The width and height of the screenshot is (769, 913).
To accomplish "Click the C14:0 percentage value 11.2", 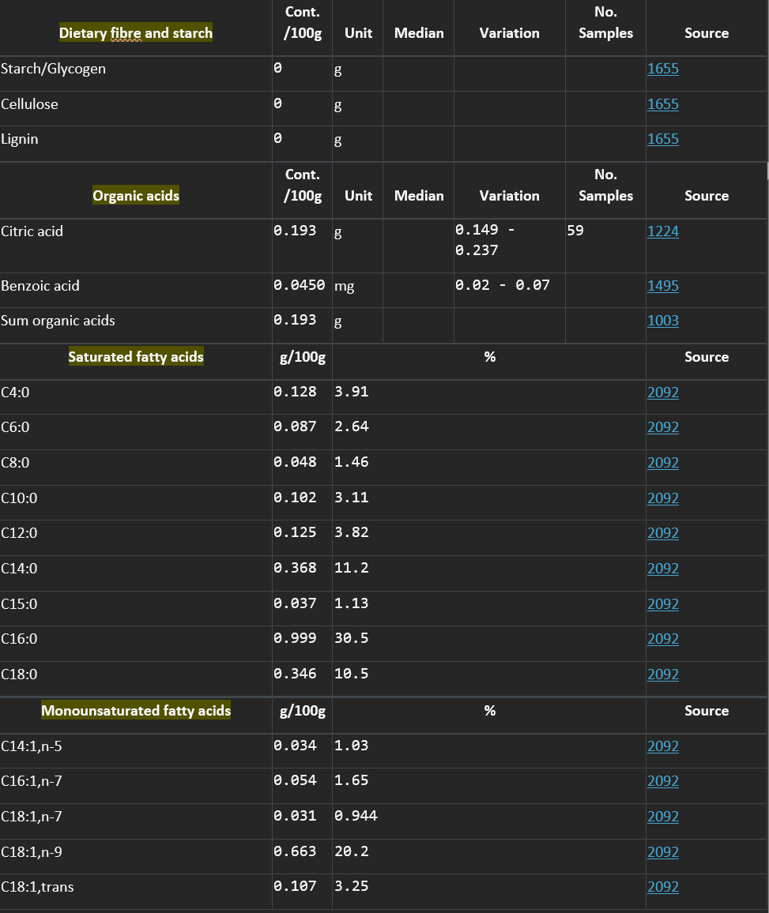I will coord(351,569).
